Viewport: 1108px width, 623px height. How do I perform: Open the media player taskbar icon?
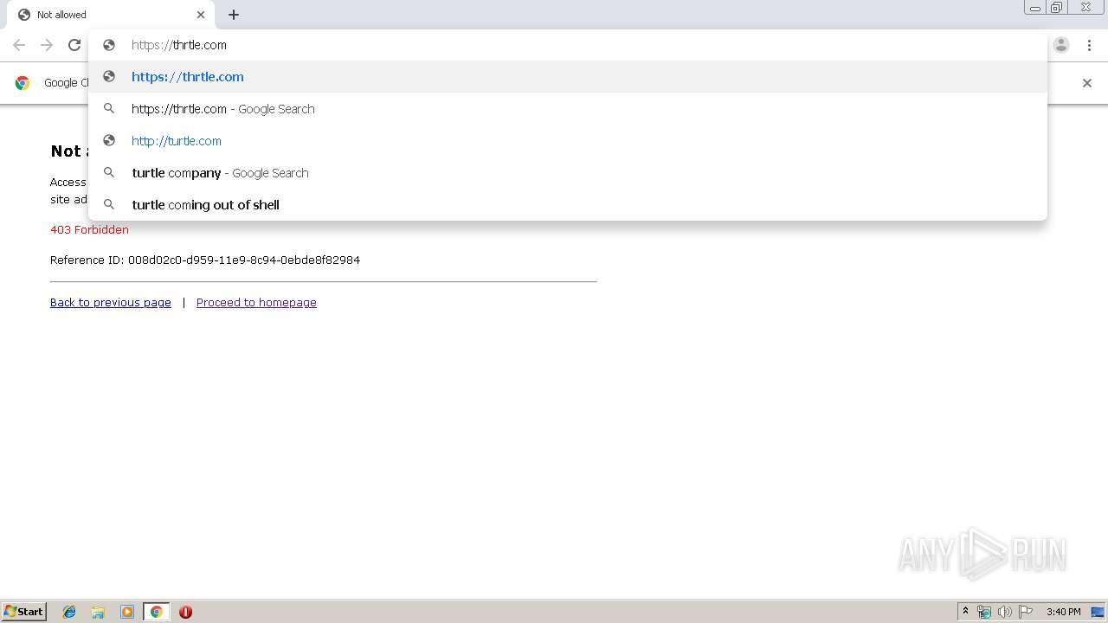(x=127, y=612)
